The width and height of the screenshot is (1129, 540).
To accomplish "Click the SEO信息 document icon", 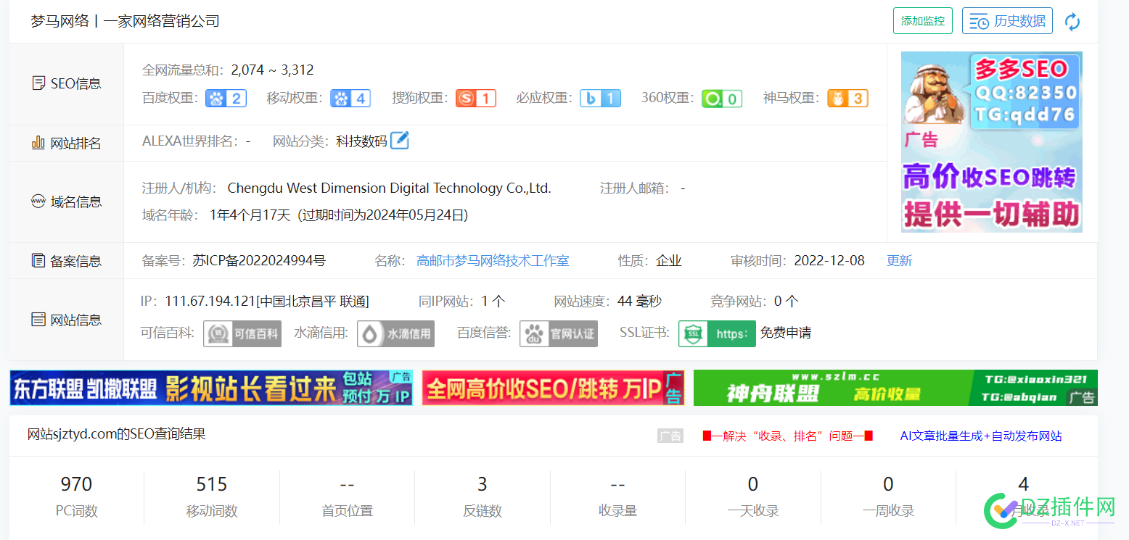I will 39,83.
